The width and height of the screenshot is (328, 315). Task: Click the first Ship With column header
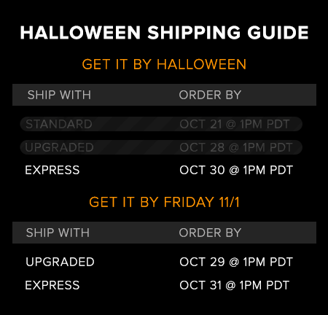pos(59,95)
